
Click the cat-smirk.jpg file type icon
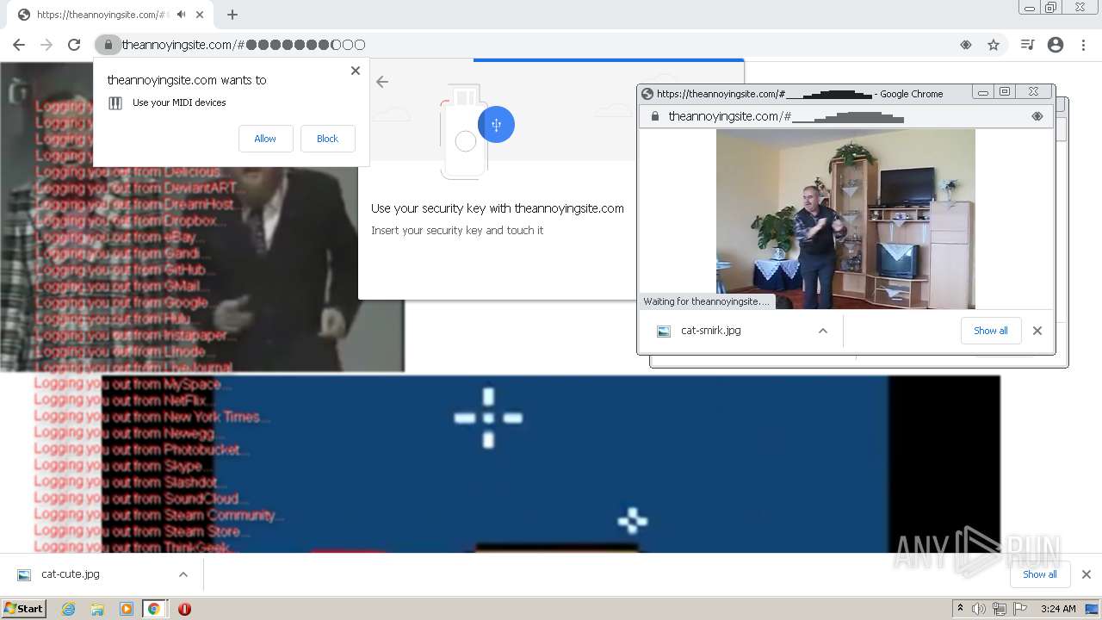point(664,332)
